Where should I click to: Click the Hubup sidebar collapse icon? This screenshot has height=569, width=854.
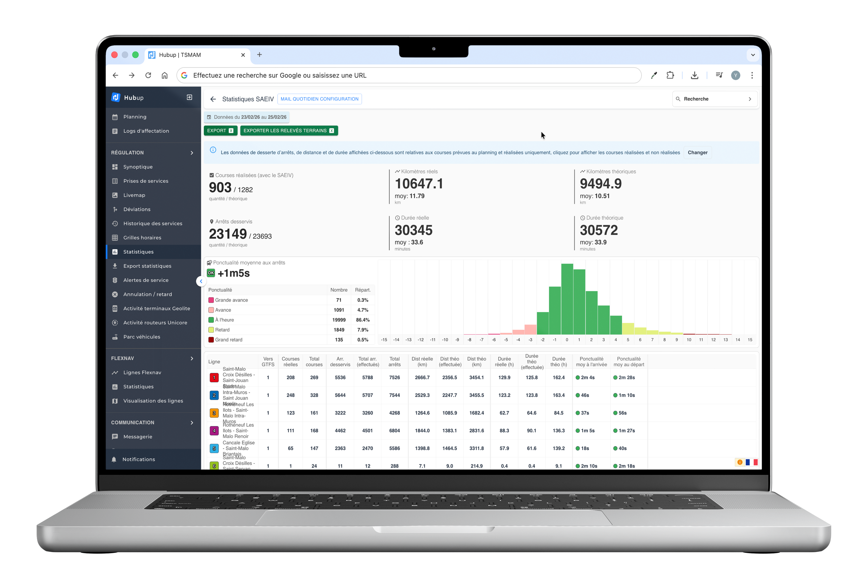coord(189,97)
